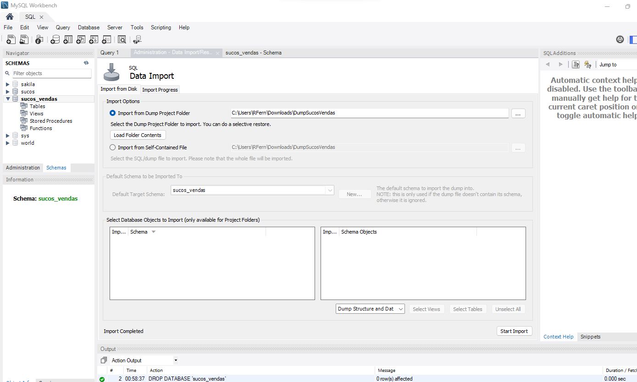Switch to Import Progress tab
Image resolution: width=637 pixels, height=382 pixels.
[x=160, y=90]
